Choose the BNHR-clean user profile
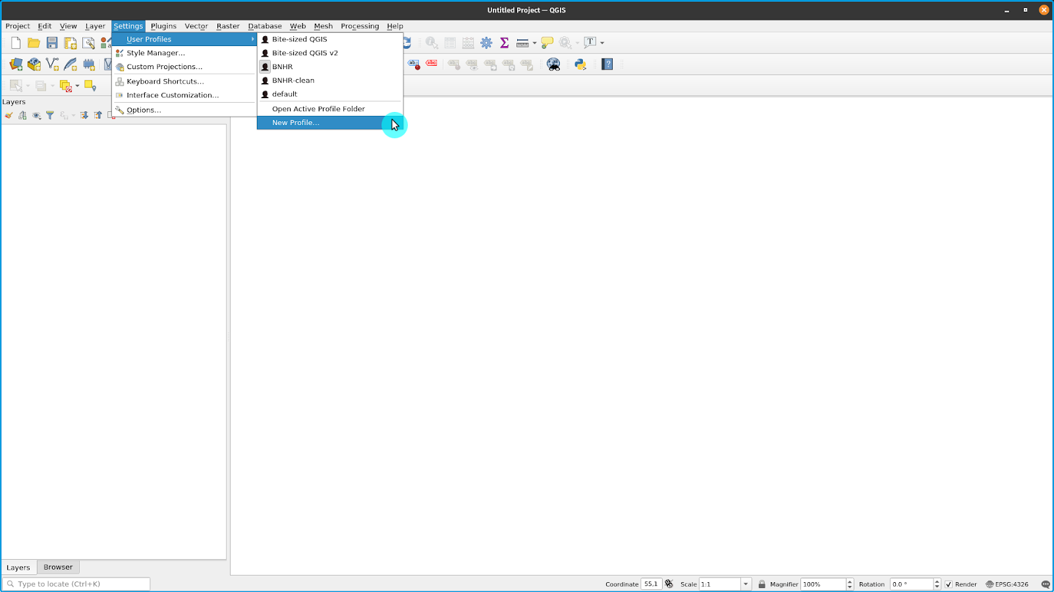Screen dimensions: 1054x592 tap(293, 80)
